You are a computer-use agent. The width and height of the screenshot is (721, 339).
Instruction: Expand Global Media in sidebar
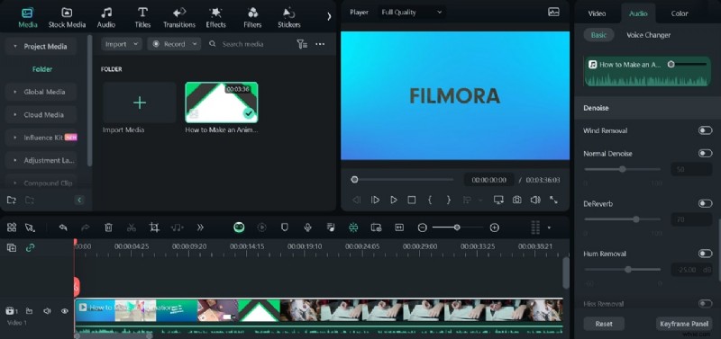(15, 92)
